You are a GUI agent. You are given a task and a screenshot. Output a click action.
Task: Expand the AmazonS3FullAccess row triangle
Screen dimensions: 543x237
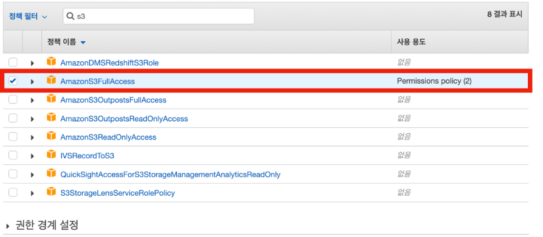(32, 82)
